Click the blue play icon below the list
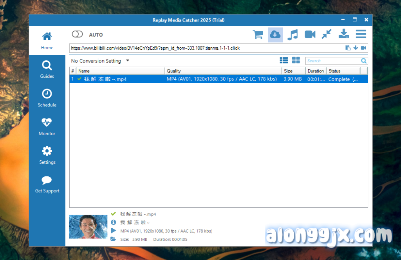The height and width of the screenshot is (260, 401). pyautogui.click(x=114, y=231)
